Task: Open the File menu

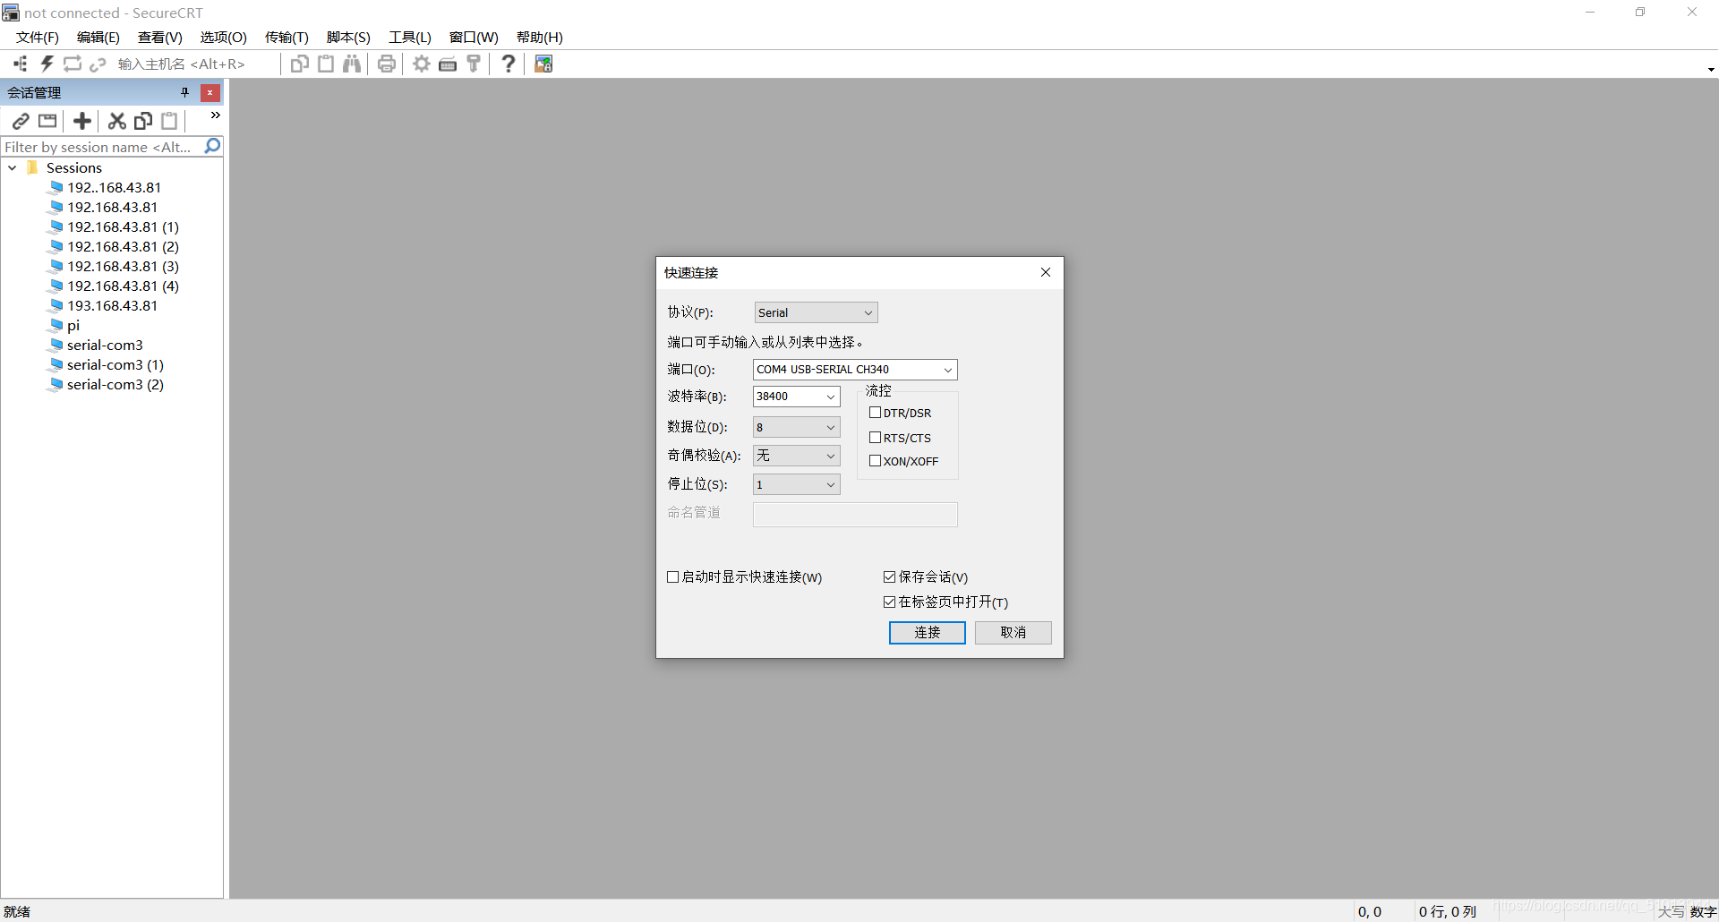Action: [x=37, y=37]
